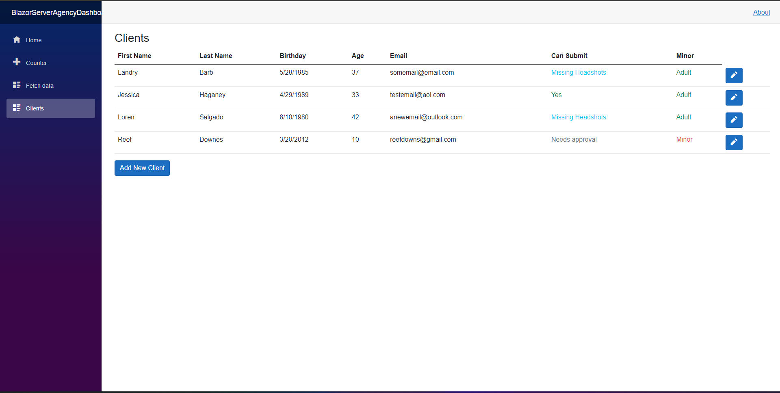
Task: Click Missing Headshots link for Loren
Action: [x=578, y=117]
